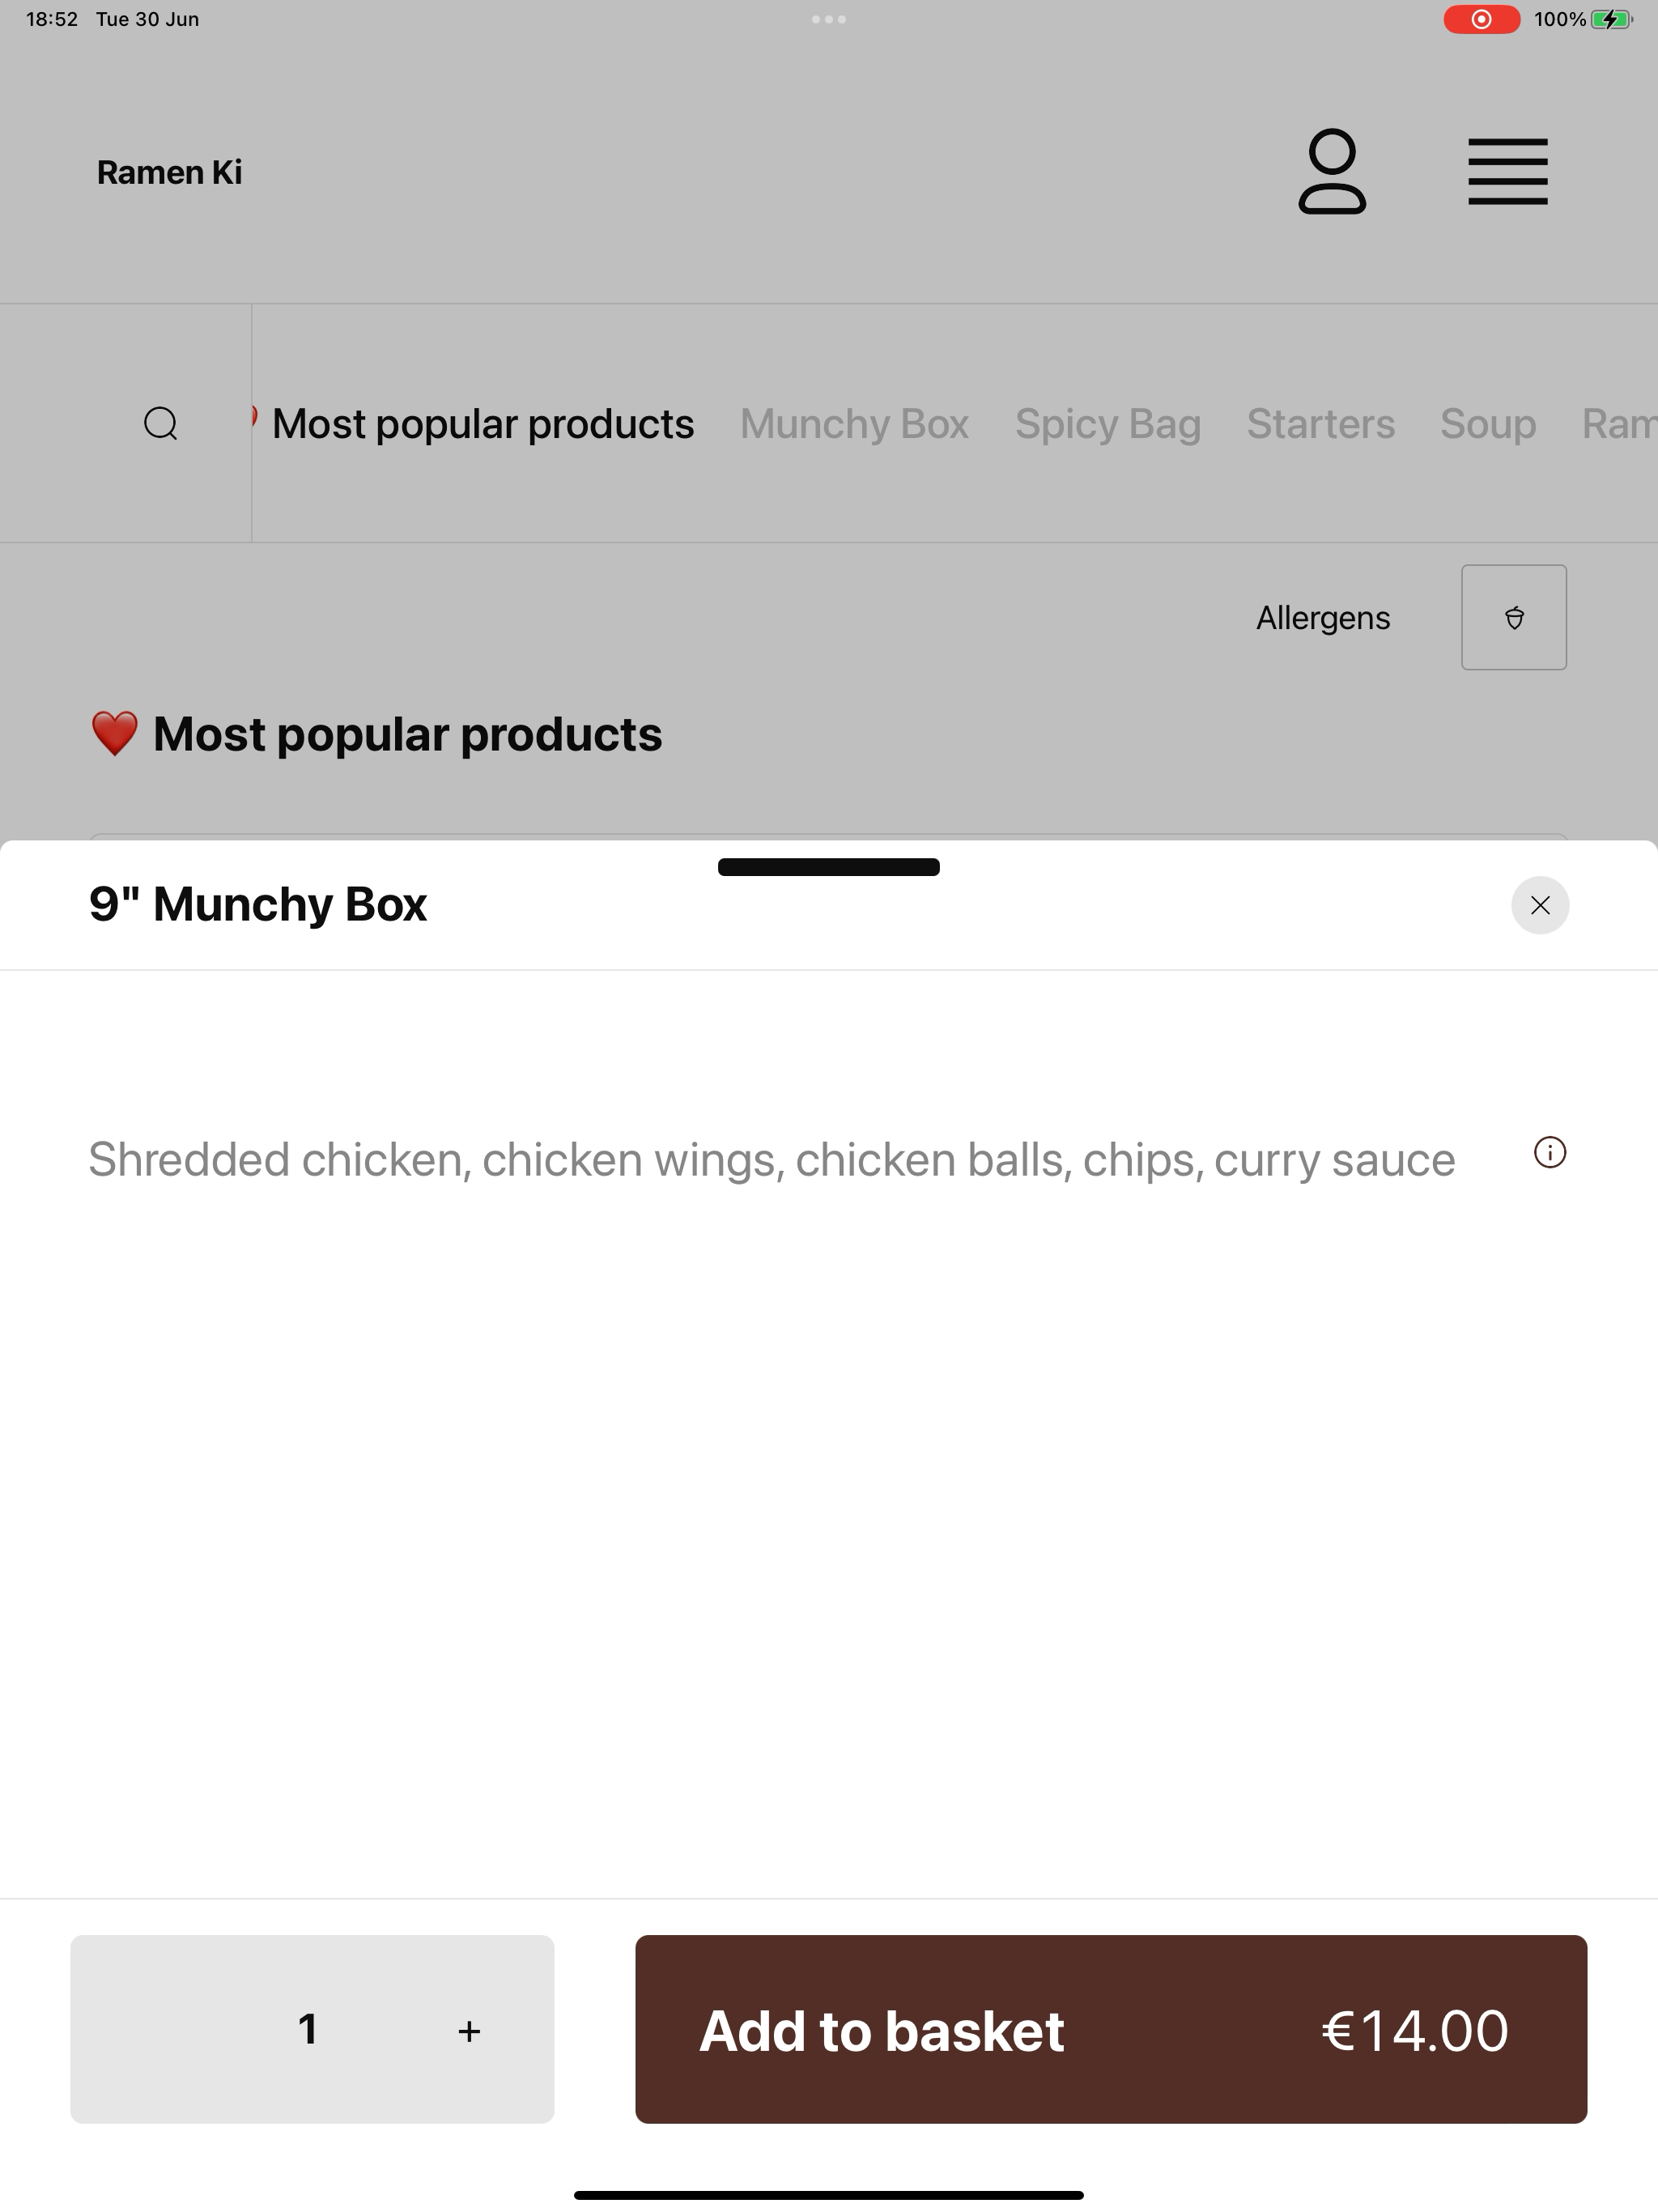The height and width of the screenshot is (2212, 1658).
Task: Switch to the Munchy Box category tab
Action: [x=854, y=424]
